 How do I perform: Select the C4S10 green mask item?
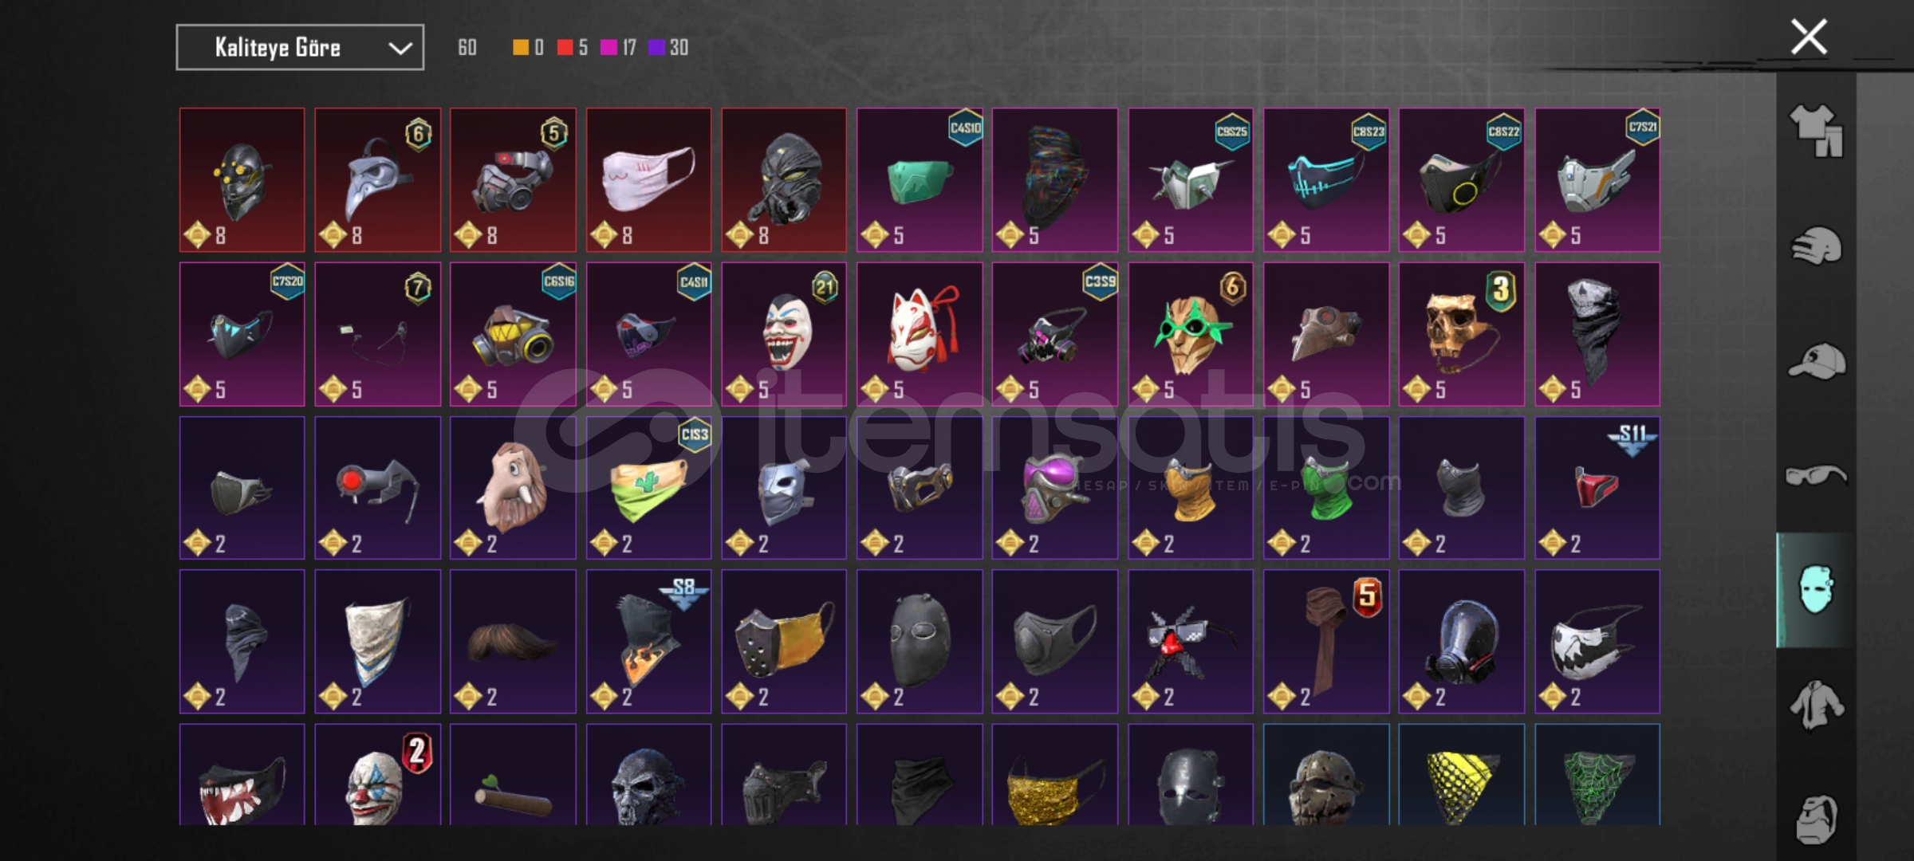click(x=920, y=180)
